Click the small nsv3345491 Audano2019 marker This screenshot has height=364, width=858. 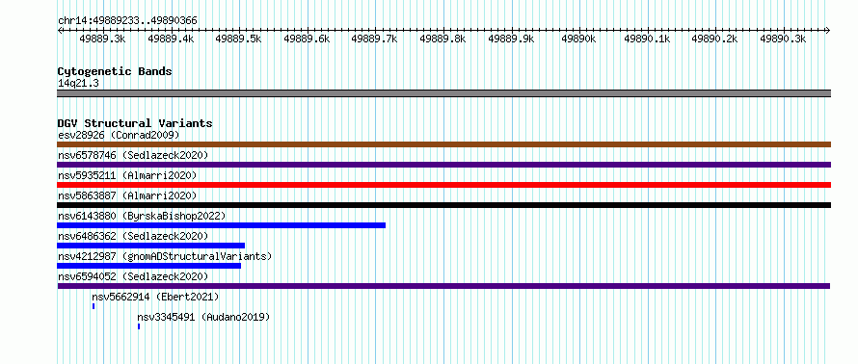click(x=139, y=326)
